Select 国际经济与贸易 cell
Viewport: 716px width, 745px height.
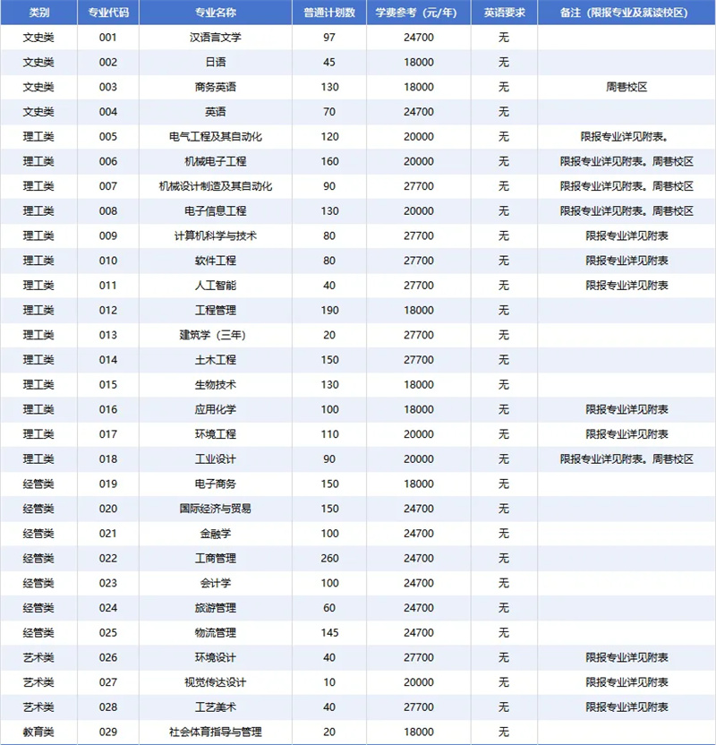coord(216,509)
